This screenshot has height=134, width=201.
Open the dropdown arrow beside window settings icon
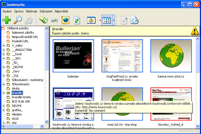(x=100, y=20)
